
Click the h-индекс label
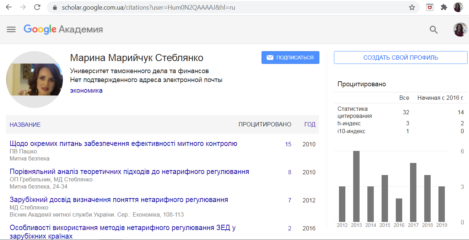click(349, 124)
